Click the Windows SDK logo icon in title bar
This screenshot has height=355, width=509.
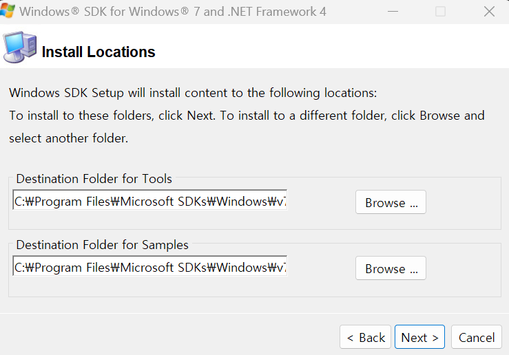[x=7, y=11]
